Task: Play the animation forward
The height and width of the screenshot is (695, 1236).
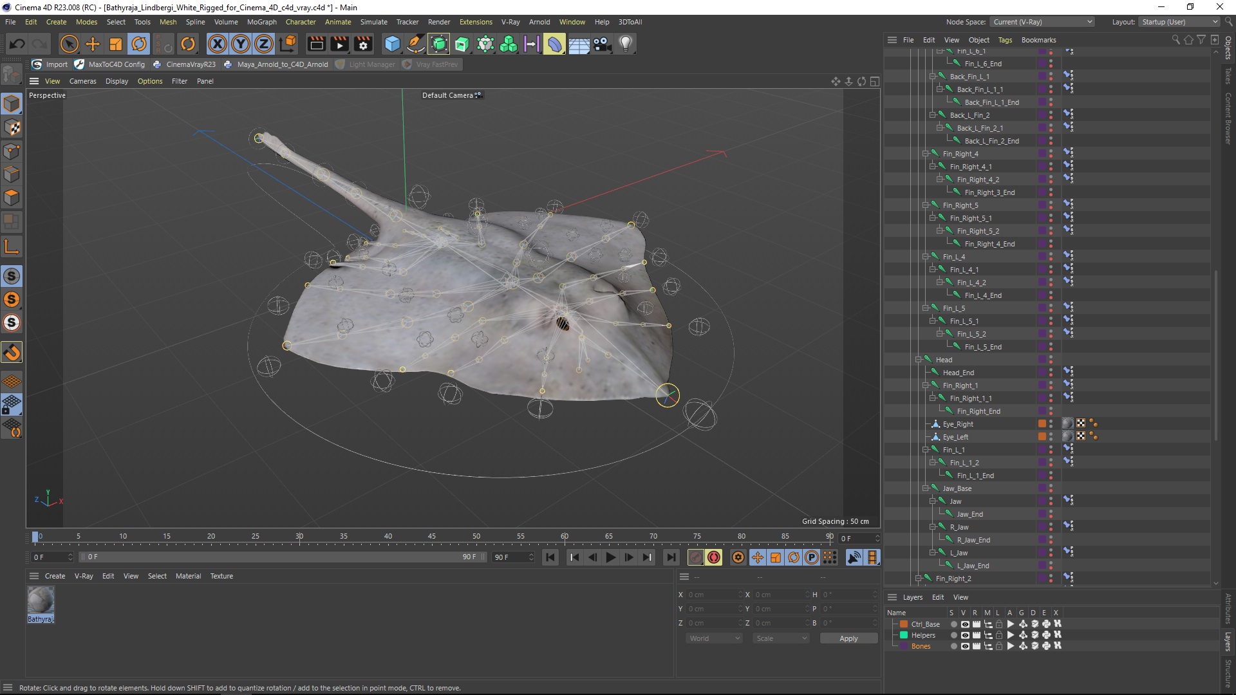Action: [611, 557]
